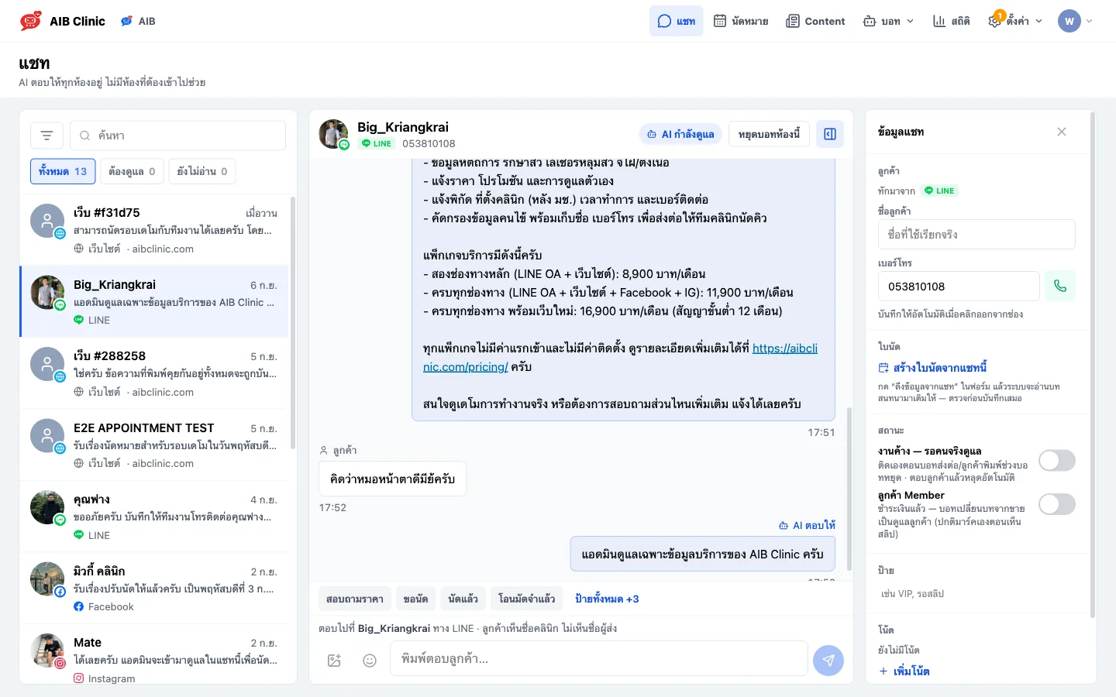1116x697 pixels.
Task: Select the ยังไม่อ่าน 0 filter tab
Action: 202,171
